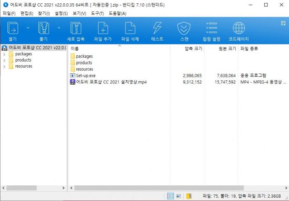Click the status bar file count text
Screen dimensions: 289x201
pos(242,196)
